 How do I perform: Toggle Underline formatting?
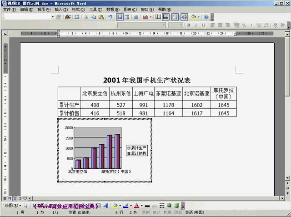point(203,25)
